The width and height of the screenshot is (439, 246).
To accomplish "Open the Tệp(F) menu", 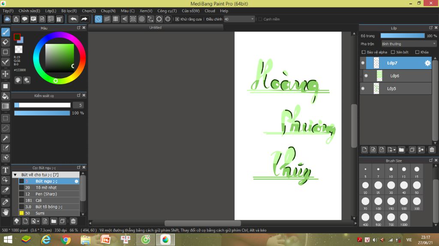I will click(8, 11).
